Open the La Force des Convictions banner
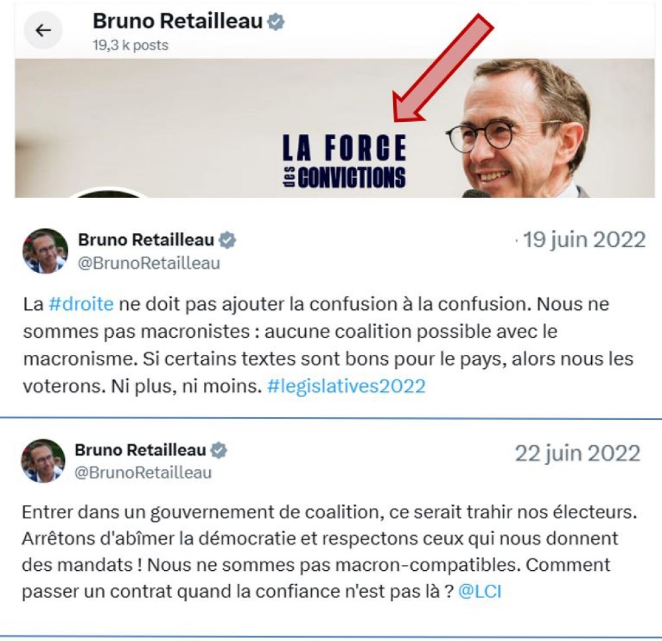 (334, 128)
